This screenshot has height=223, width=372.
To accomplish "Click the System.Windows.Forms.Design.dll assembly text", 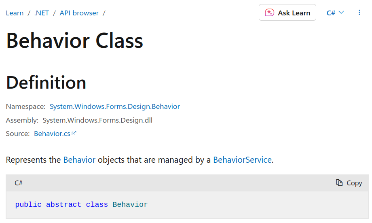I will tap(97, 120).
